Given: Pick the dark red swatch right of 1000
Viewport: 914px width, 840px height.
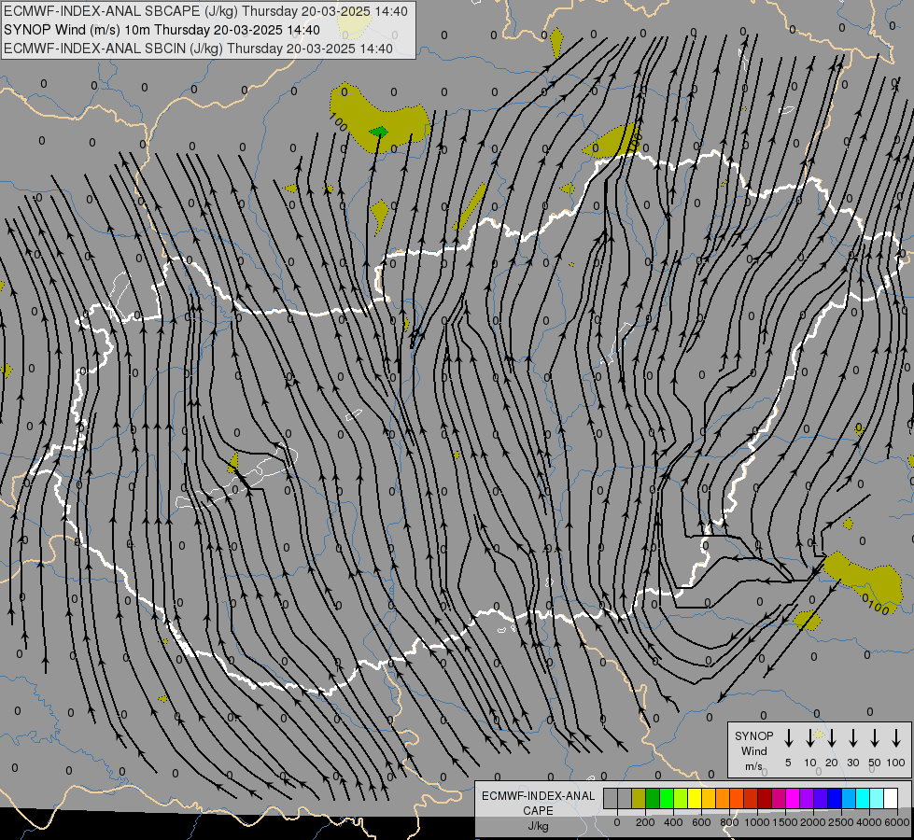Looking at the screenshot, I should pyautogui.click(x=765, y=799).
